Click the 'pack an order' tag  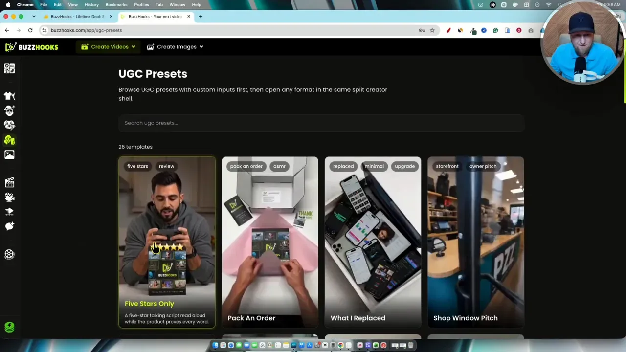click(x=246, y=166)
